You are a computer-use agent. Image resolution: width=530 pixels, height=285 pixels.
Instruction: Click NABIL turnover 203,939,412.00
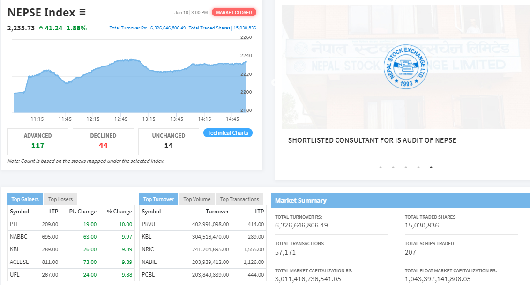click(210, 262)
